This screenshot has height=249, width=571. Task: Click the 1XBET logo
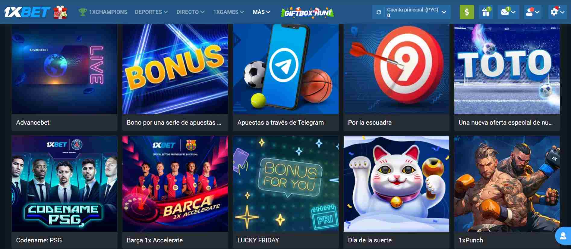click(x=27, y=12)
